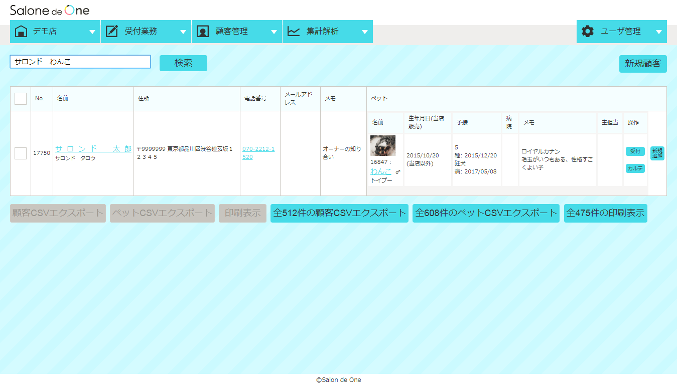Screen dimensions: 677x386
Task: Check the checkbox for customer 17750
Action: click(x=20, y=153)
